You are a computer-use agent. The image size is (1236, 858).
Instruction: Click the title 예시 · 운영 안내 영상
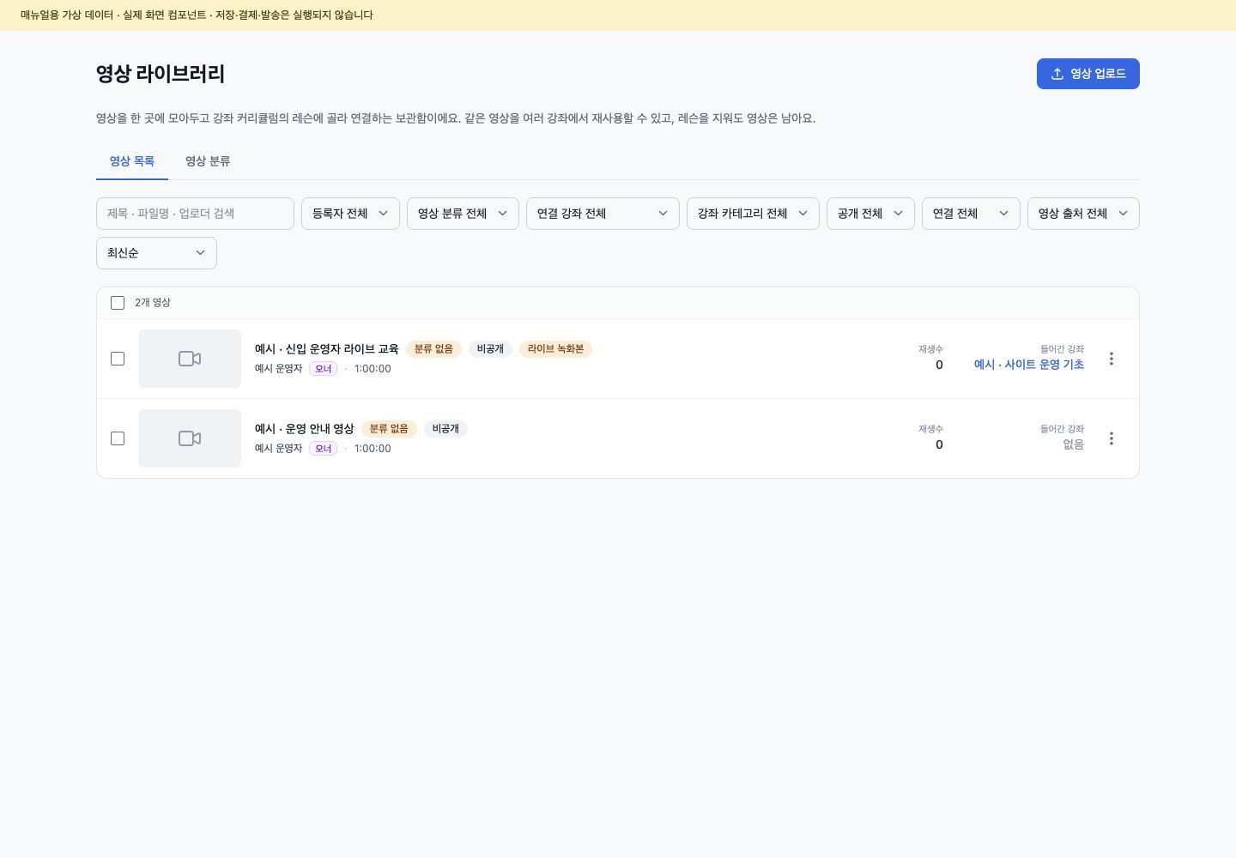[x=305, y=429]
